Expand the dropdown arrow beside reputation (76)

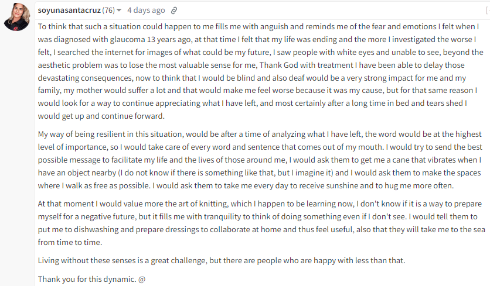pyautogui.click(x=119, y=11)
